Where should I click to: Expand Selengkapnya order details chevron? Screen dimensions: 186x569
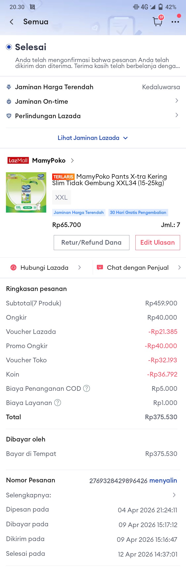point(174,495)
